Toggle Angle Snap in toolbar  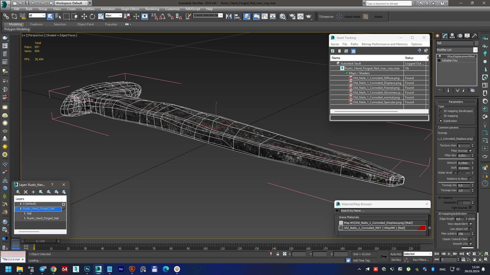[162, 17]
